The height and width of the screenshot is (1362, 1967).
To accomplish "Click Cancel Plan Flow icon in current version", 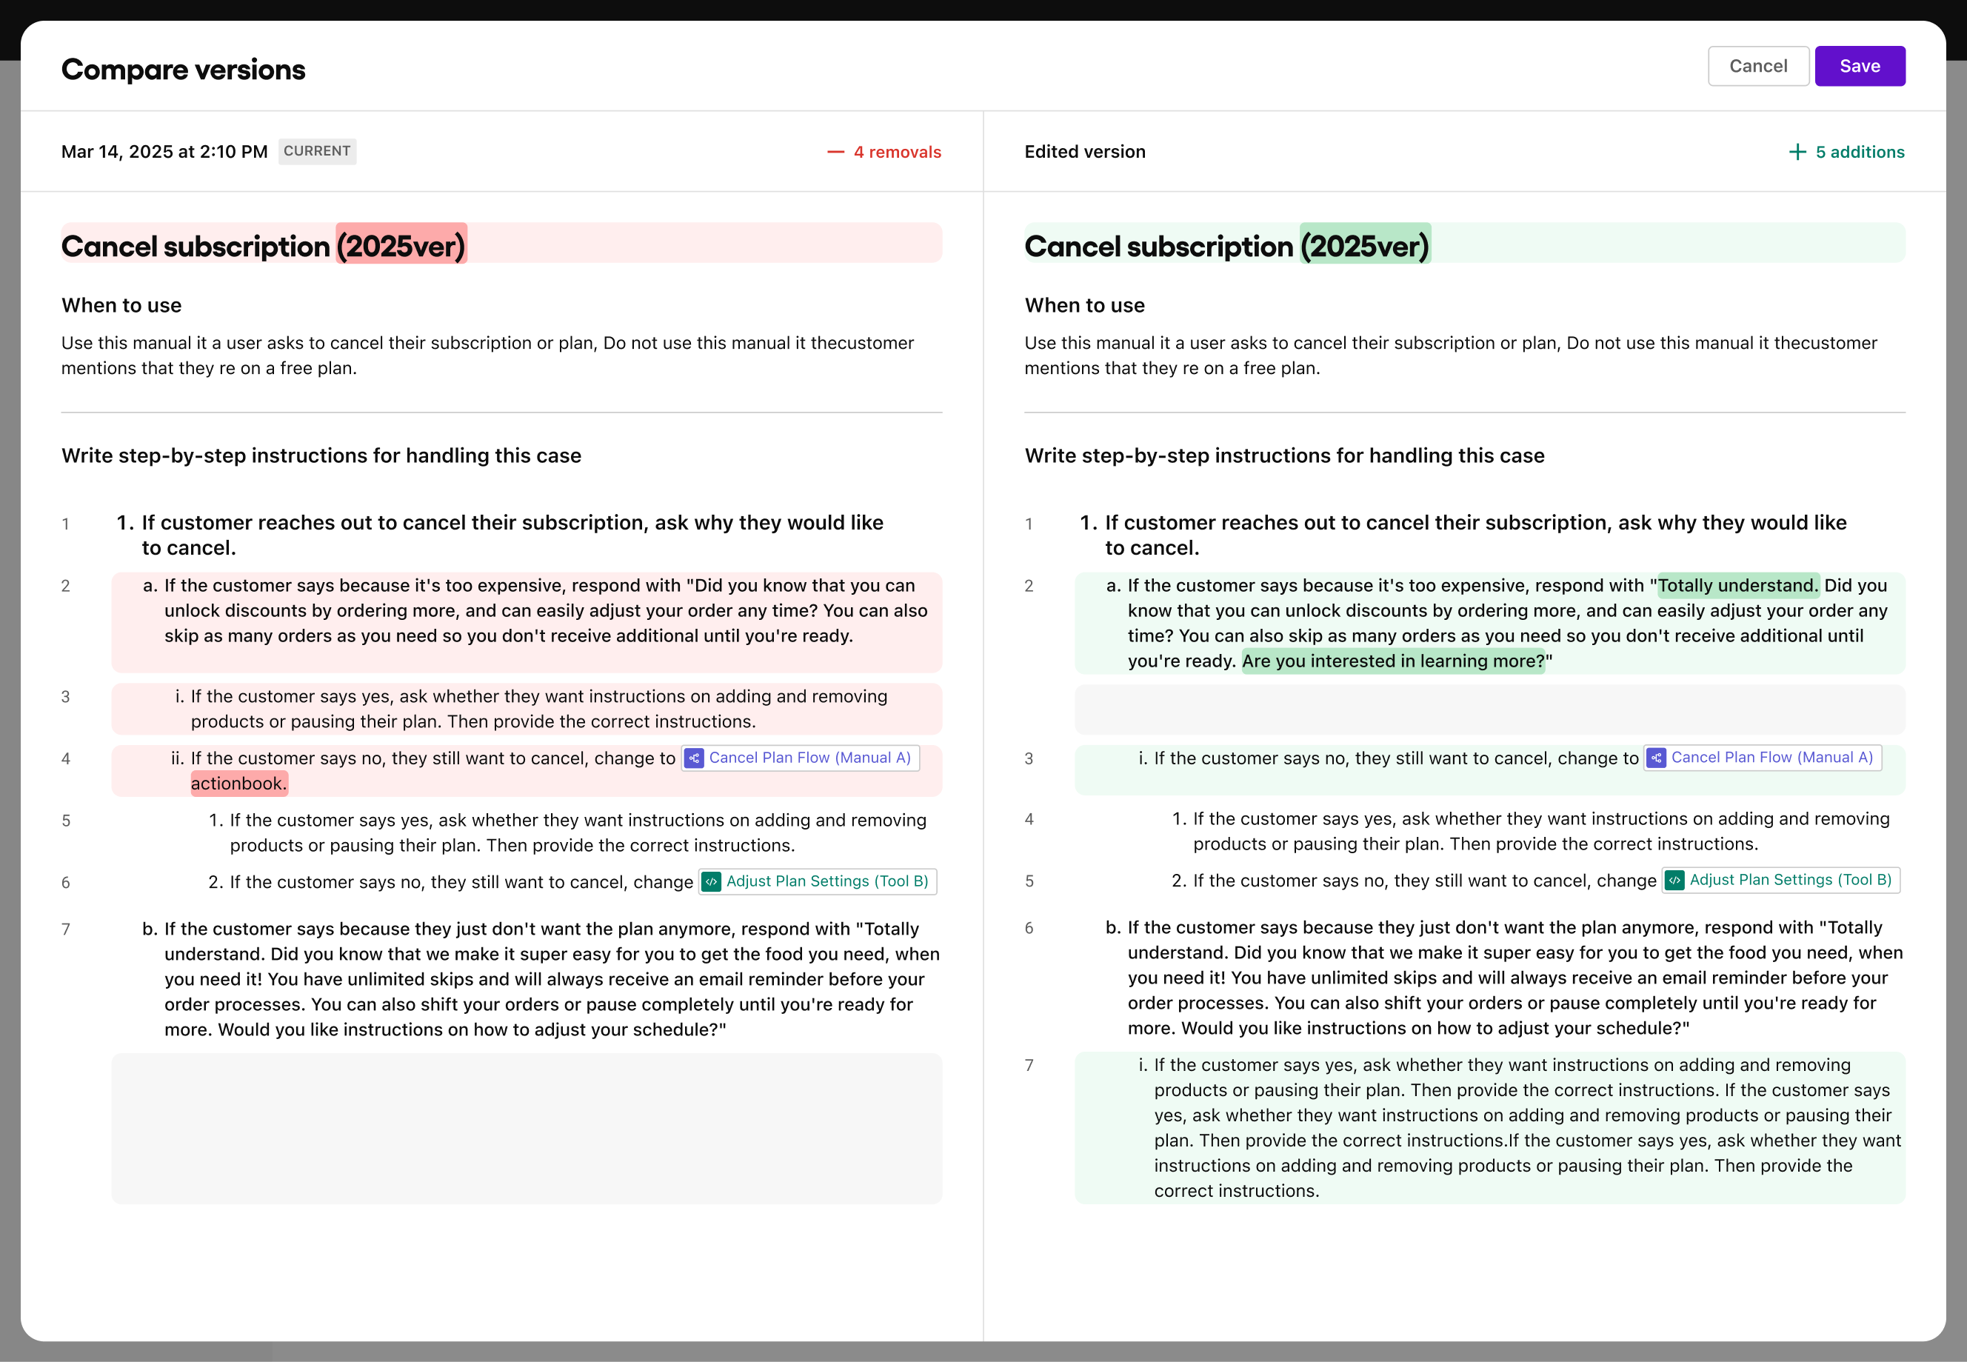I will (x=694, y=758).
